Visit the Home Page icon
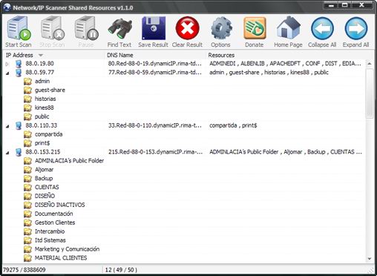377x276 pixels. [288, 32]
